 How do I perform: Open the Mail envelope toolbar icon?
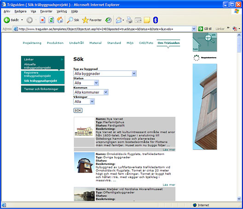coord(119,20)
